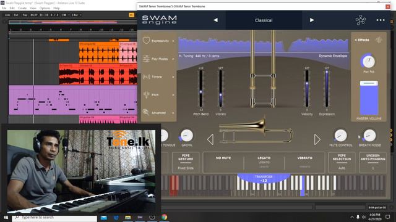This screenshot has width=396, height=222.
Task: Open the Edit menu in Ableton
Action: coord(12,8)
